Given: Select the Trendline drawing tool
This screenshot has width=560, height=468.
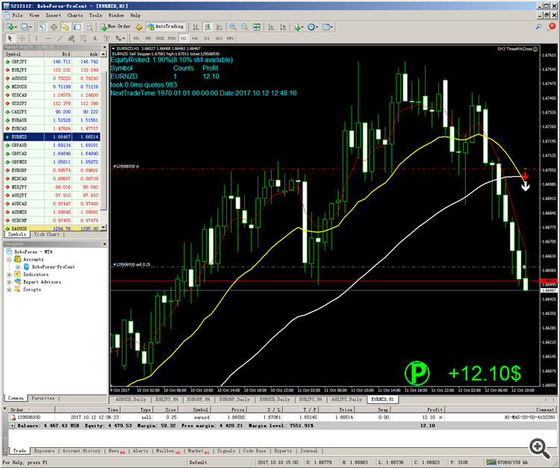Looking at the screenshot, I should coord(60,38).
